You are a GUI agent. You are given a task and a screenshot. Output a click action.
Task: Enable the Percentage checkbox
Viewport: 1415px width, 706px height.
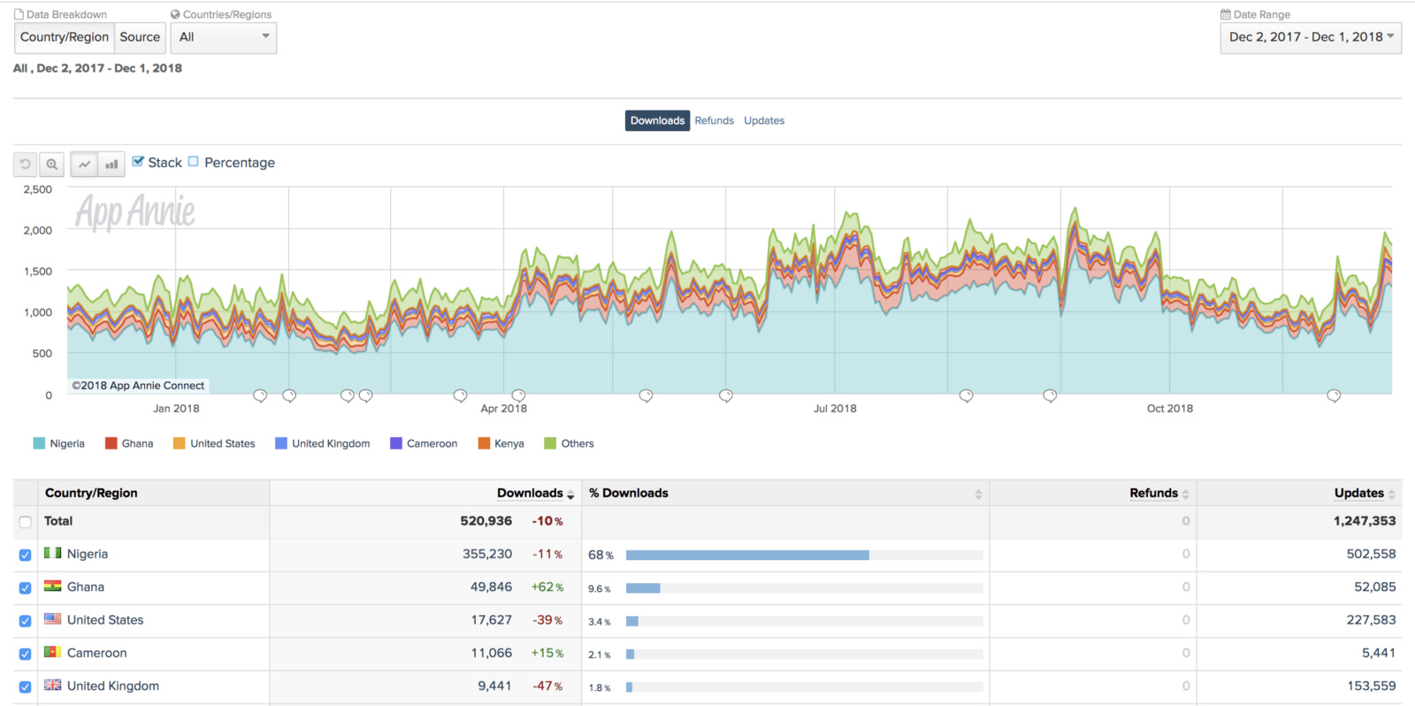194,162
